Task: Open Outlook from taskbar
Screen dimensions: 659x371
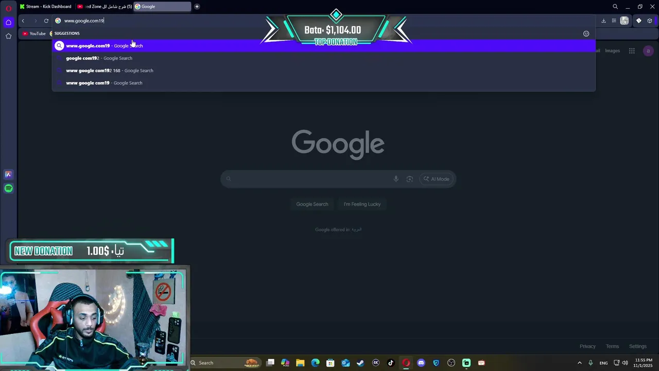Action: tap(345, 363)
